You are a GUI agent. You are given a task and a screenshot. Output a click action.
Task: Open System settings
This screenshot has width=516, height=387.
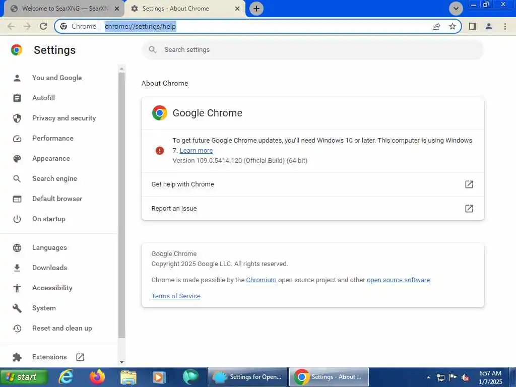[x=44, y=308]
